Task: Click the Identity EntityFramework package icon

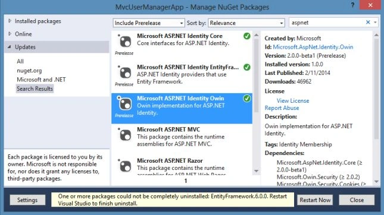Action: [x=125, y=72]
